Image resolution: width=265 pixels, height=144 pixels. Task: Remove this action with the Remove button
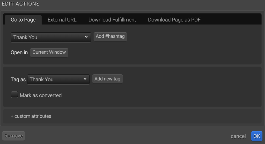pyautogui.click(x=13, y=136)
